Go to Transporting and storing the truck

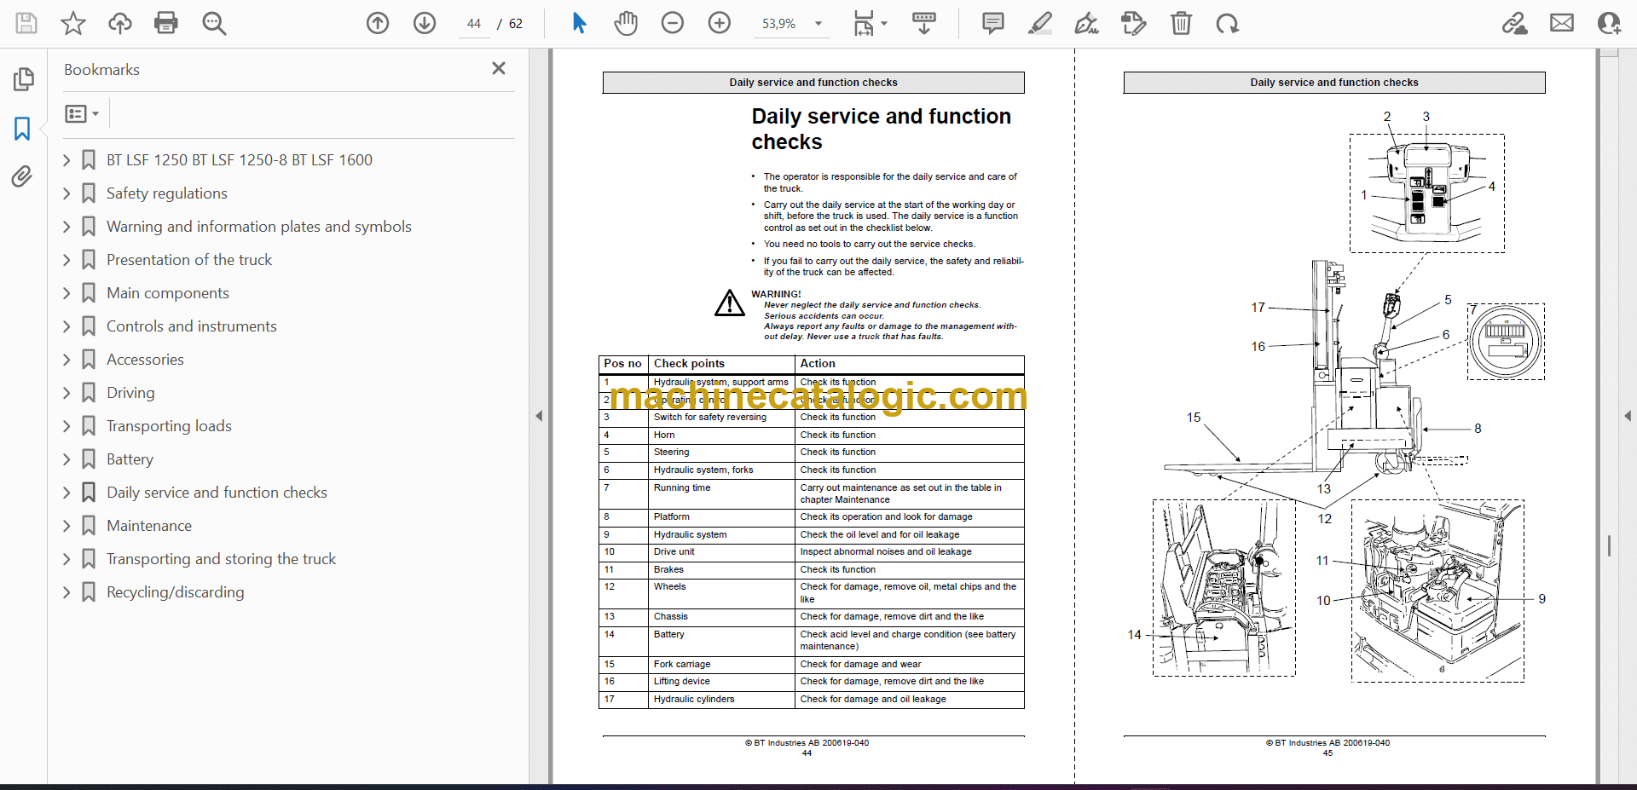[x=221, y=559]
